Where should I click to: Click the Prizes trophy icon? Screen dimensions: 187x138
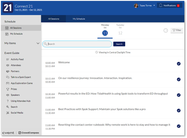[x=8, y=89]
